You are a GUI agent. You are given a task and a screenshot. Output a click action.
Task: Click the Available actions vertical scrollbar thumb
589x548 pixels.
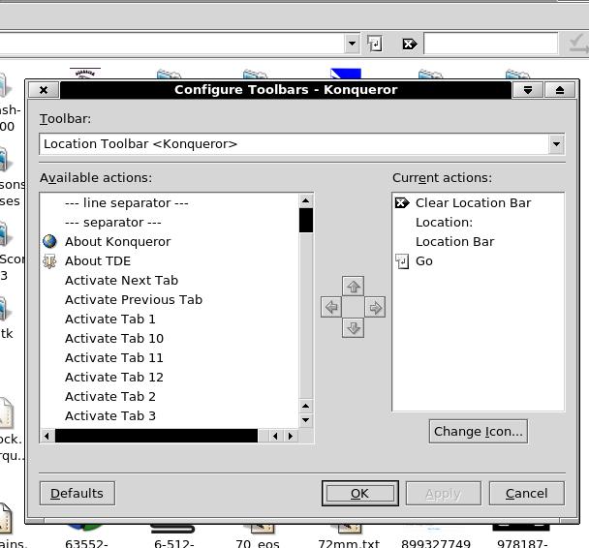[x=306, y=221]
